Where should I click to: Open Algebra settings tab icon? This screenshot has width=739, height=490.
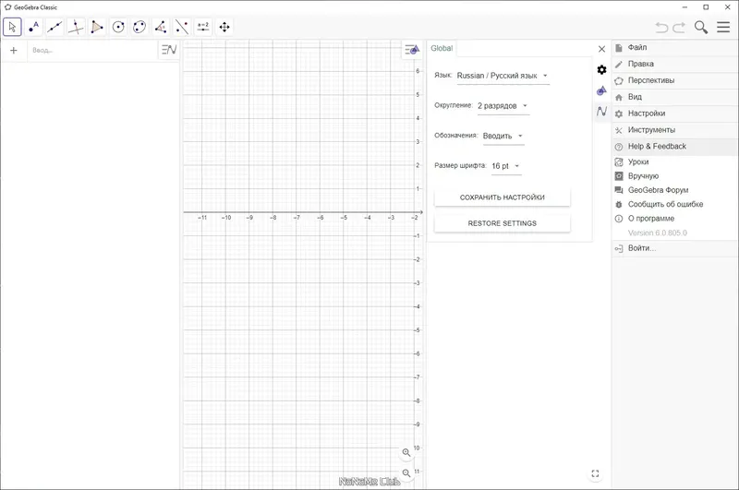tap(602, 111)
